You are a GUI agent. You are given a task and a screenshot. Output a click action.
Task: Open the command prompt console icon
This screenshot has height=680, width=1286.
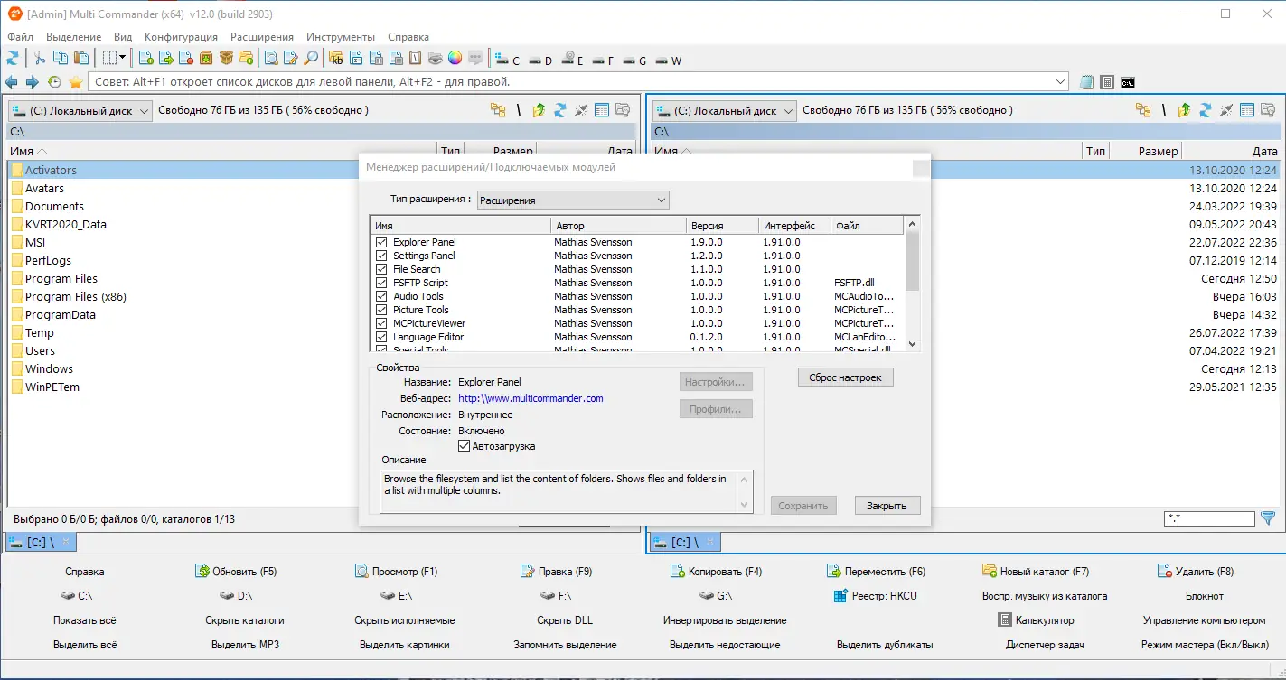click(1128, 82)
